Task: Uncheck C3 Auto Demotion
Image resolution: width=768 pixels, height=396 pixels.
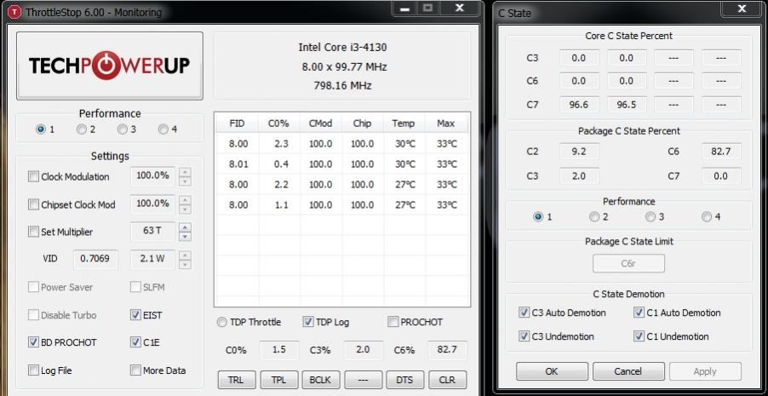Action: 524,313
